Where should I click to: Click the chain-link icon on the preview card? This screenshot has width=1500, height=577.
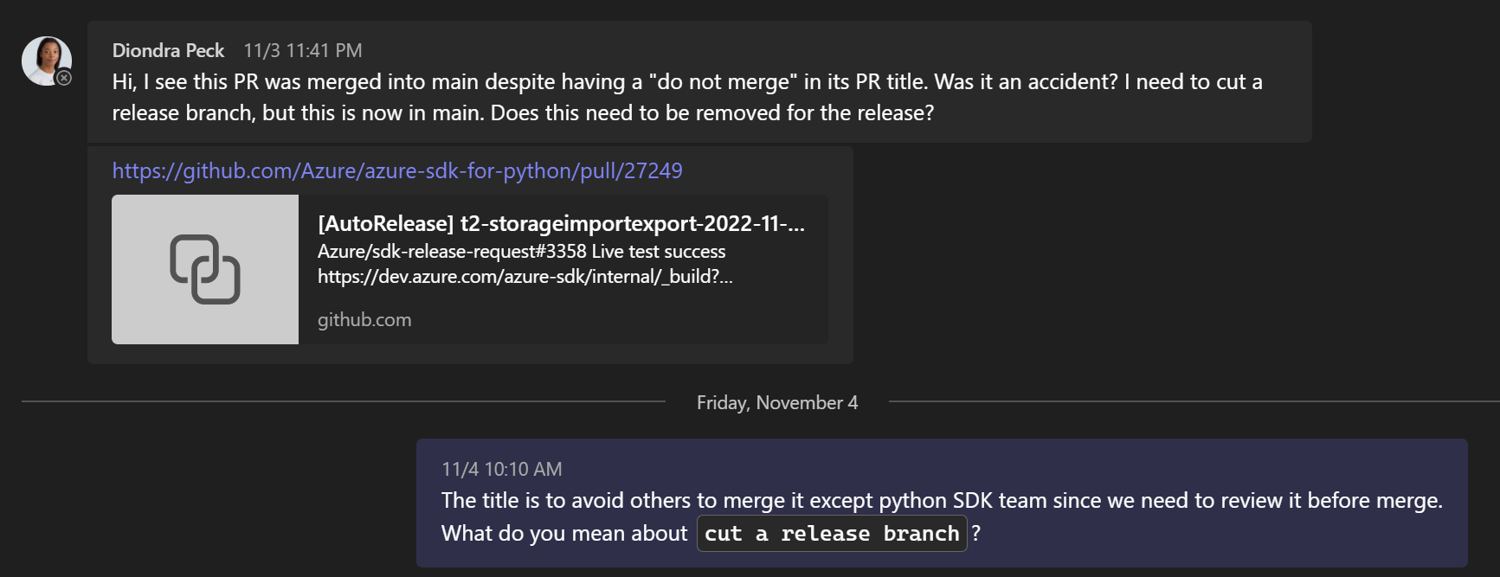click(x=204, y=269)
